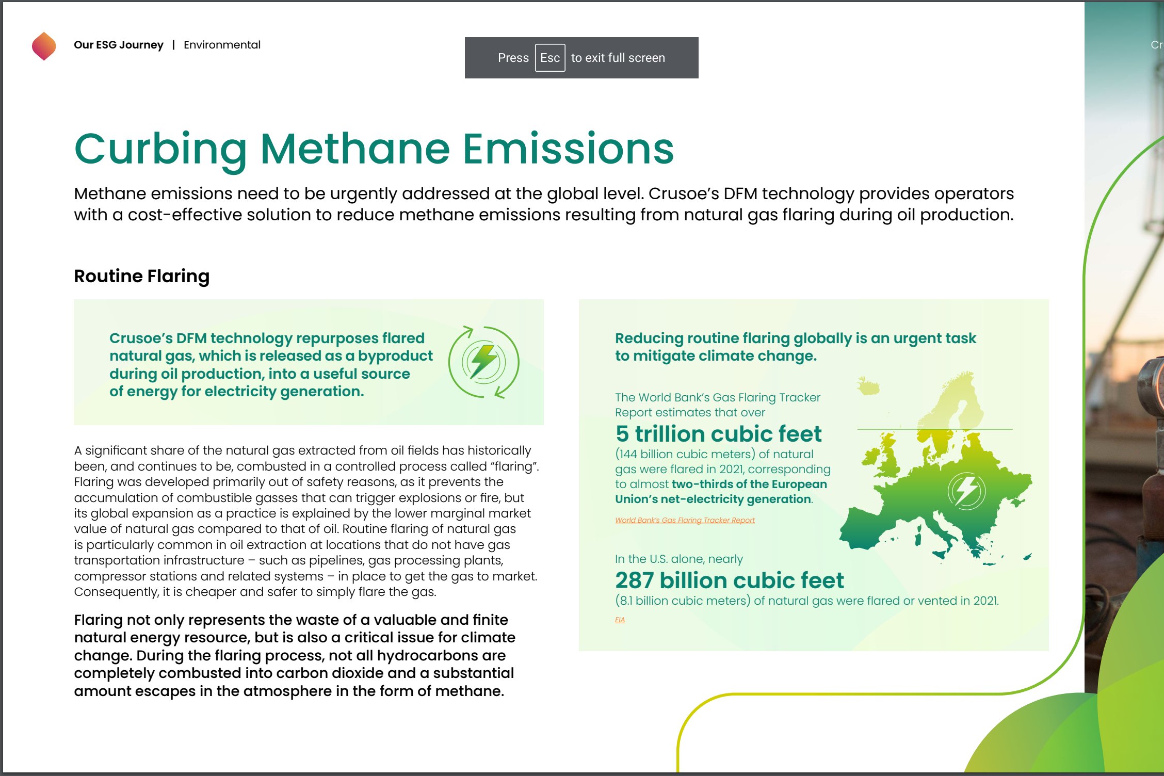Select the Our ESG Journey header label
This screenshot has height=776, width=1164.
[x=118, y=45]
